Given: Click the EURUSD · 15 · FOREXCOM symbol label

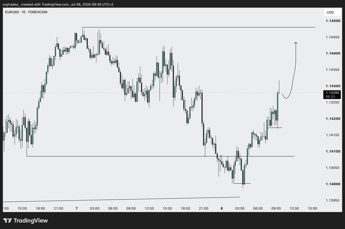Looking at the screenshot, I should (x=26, y=12).
